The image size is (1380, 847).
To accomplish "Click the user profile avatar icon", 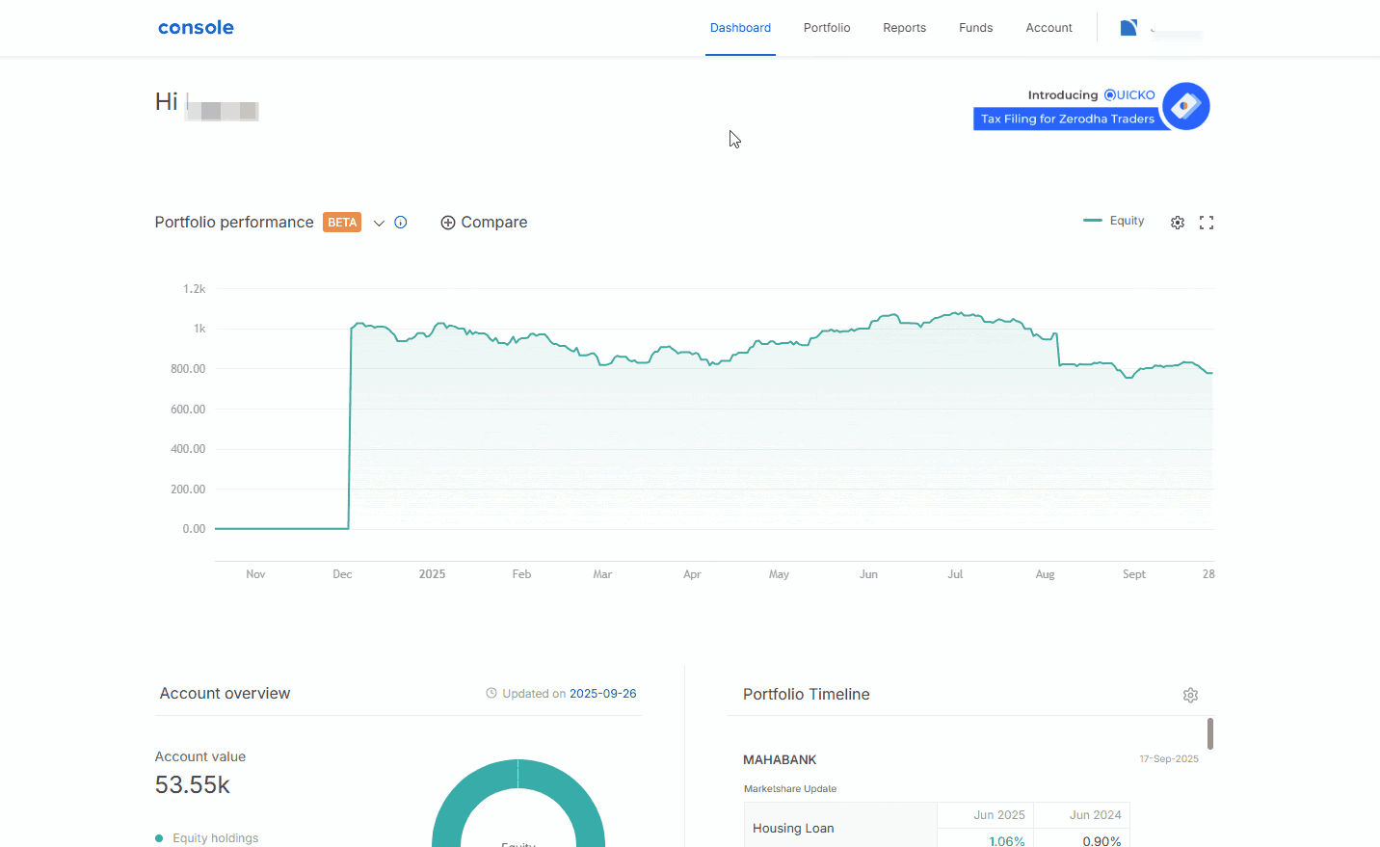I will coord(1128,28).
